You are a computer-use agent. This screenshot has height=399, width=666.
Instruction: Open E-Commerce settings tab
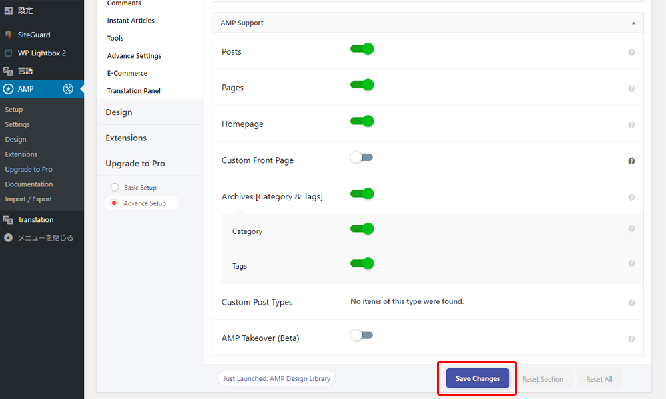coord(127,73)
